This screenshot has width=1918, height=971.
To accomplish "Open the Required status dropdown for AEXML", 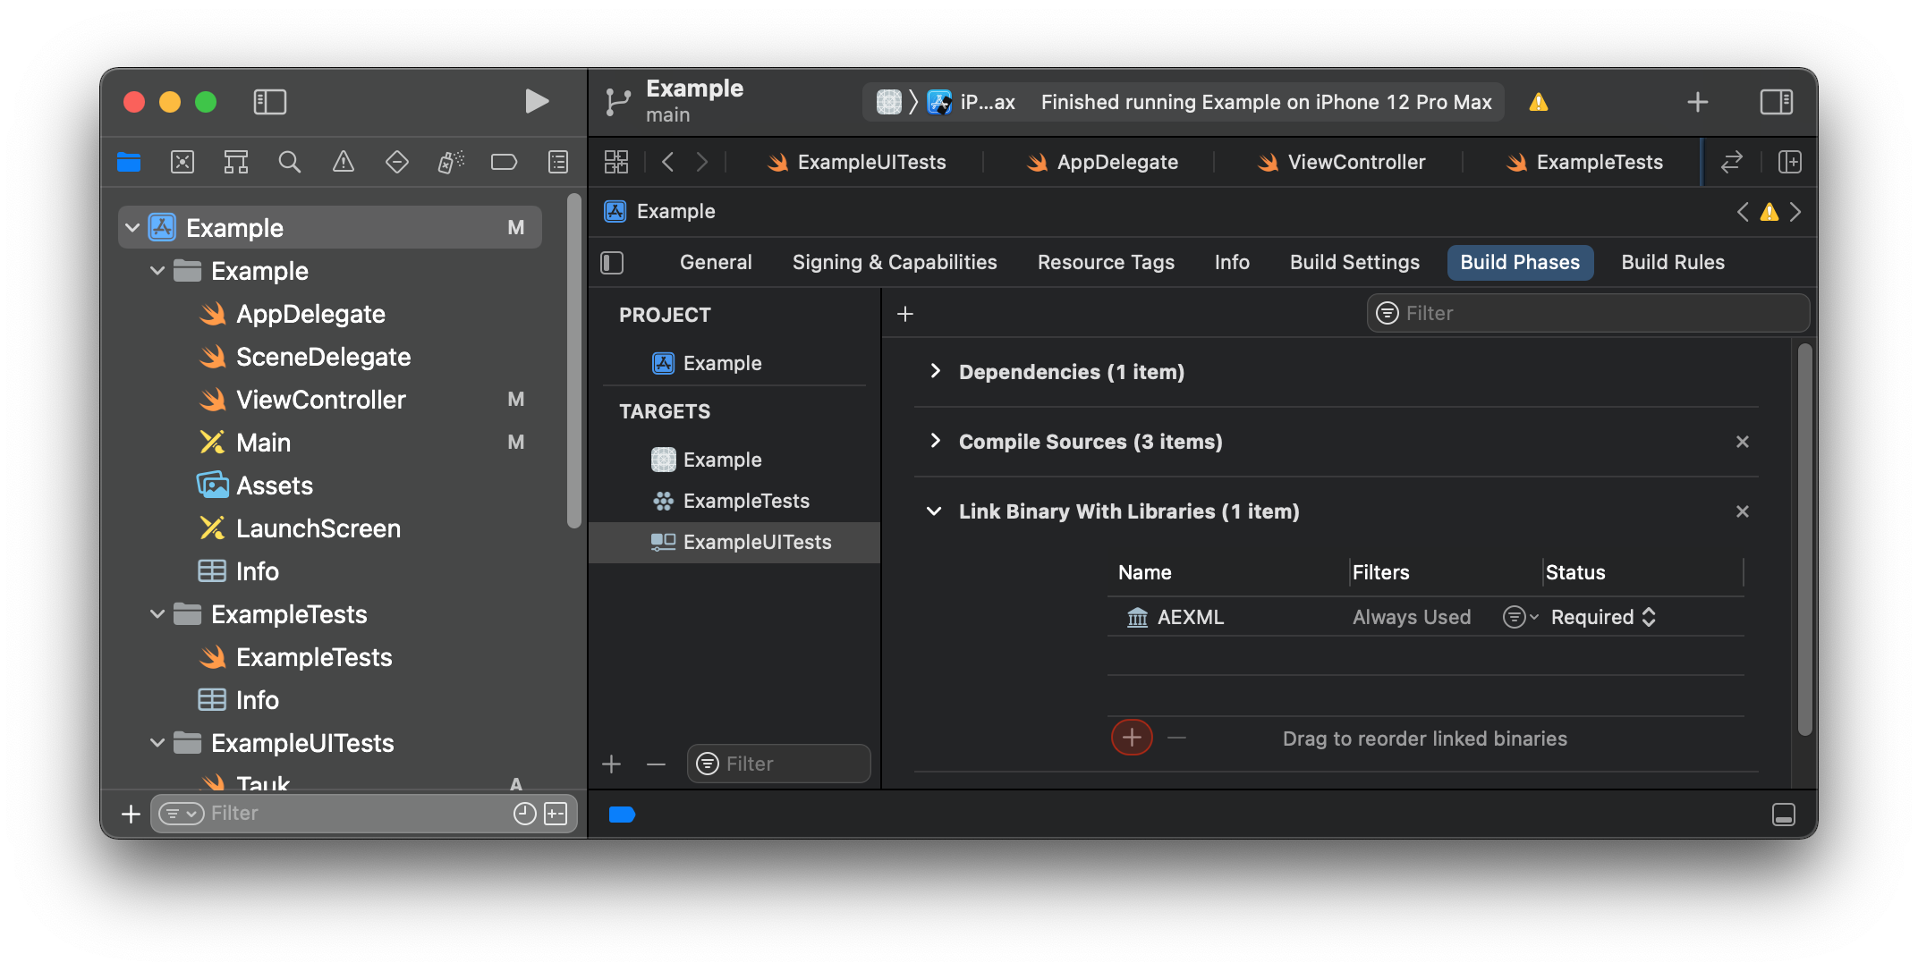I will (1603, 617).
